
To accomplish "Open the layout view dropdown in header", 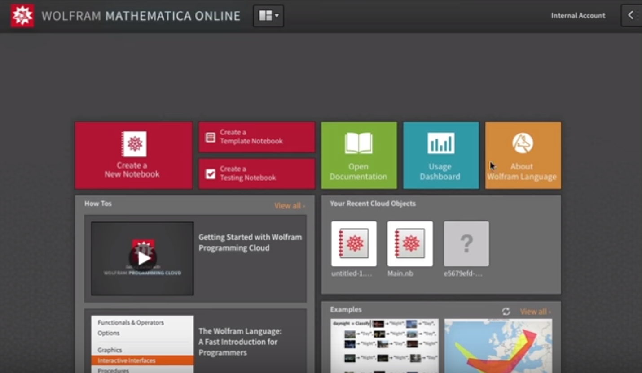I will pyautogui.click(x=268, y=16).
